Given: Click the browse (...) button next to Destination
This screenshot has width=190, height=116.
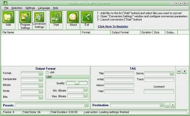Looking at the screenshot, I should point(167,105).
